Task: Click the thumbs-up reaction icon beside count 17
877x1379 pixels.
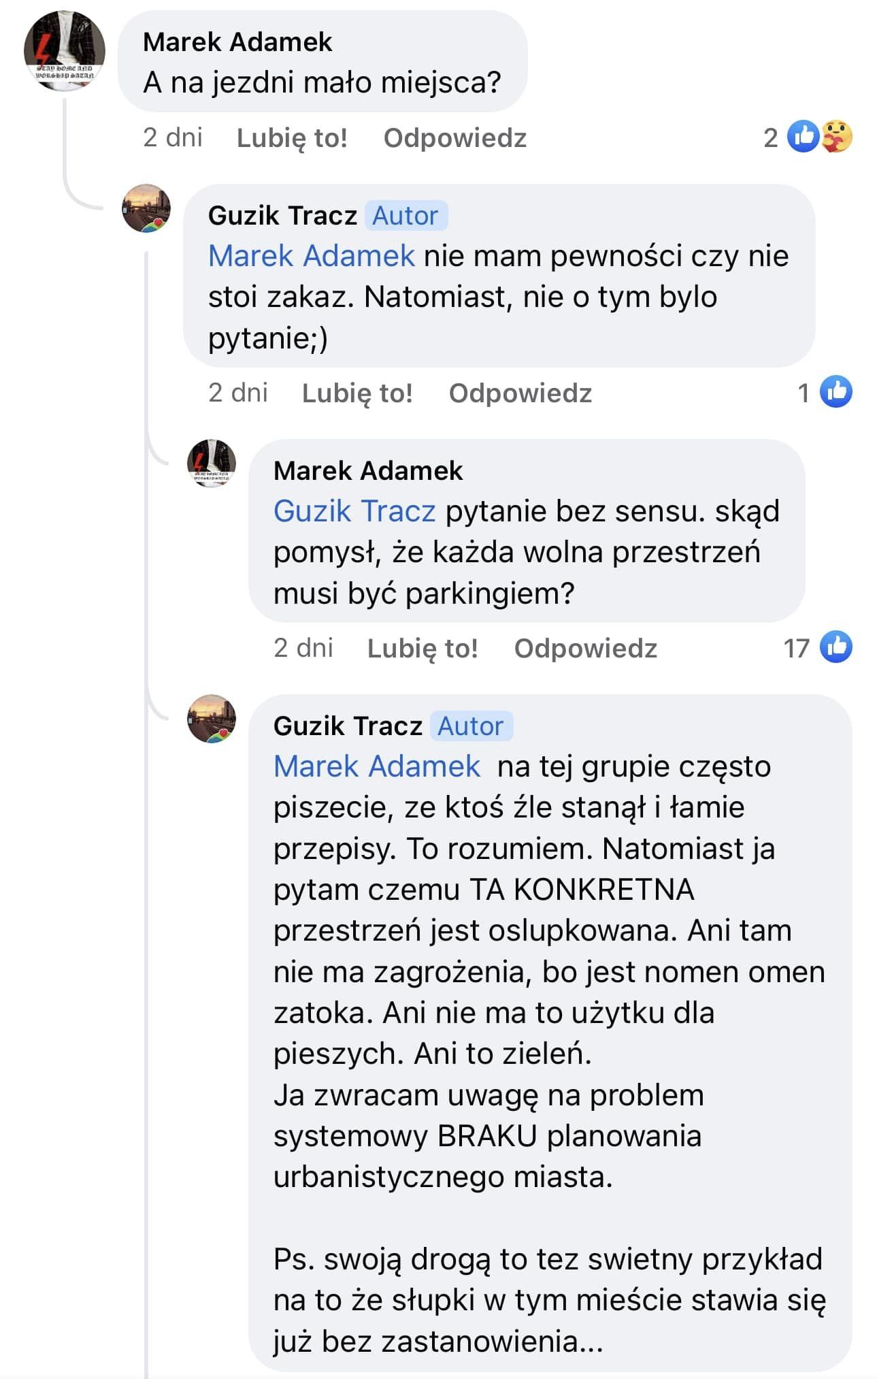Action: click(836, 647)
